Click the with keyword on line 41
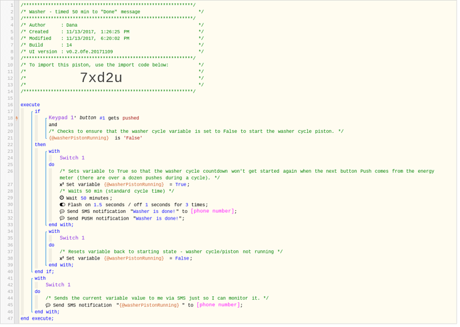 click(x=40, y=278)
